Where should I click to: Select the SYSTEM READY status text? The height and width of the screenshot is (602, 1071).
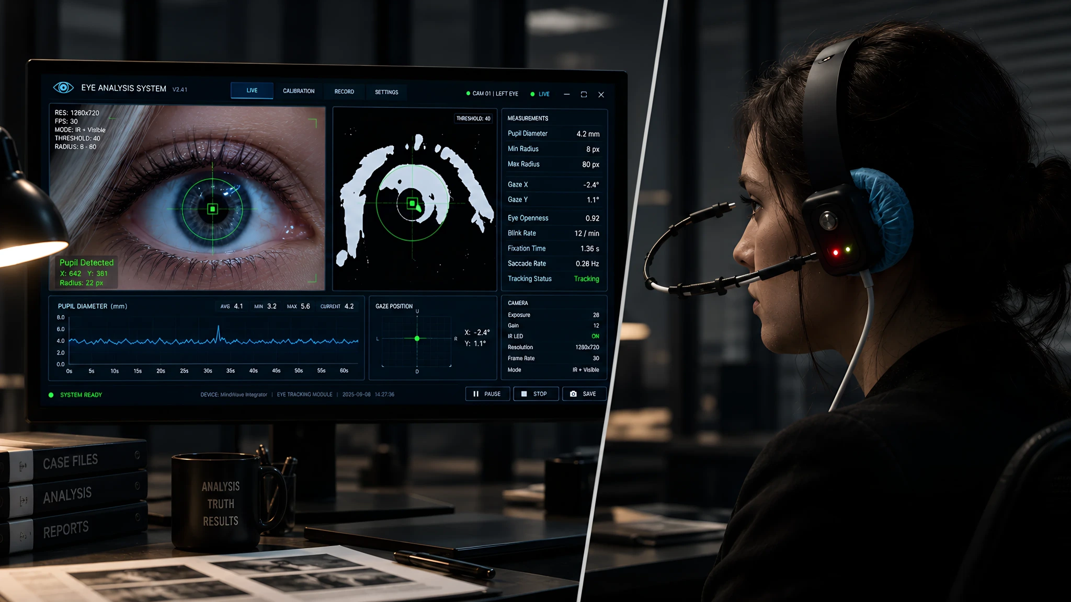81,395
